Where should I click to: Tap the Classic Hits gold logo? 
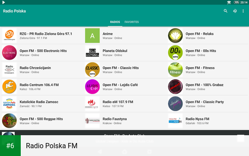93,70
